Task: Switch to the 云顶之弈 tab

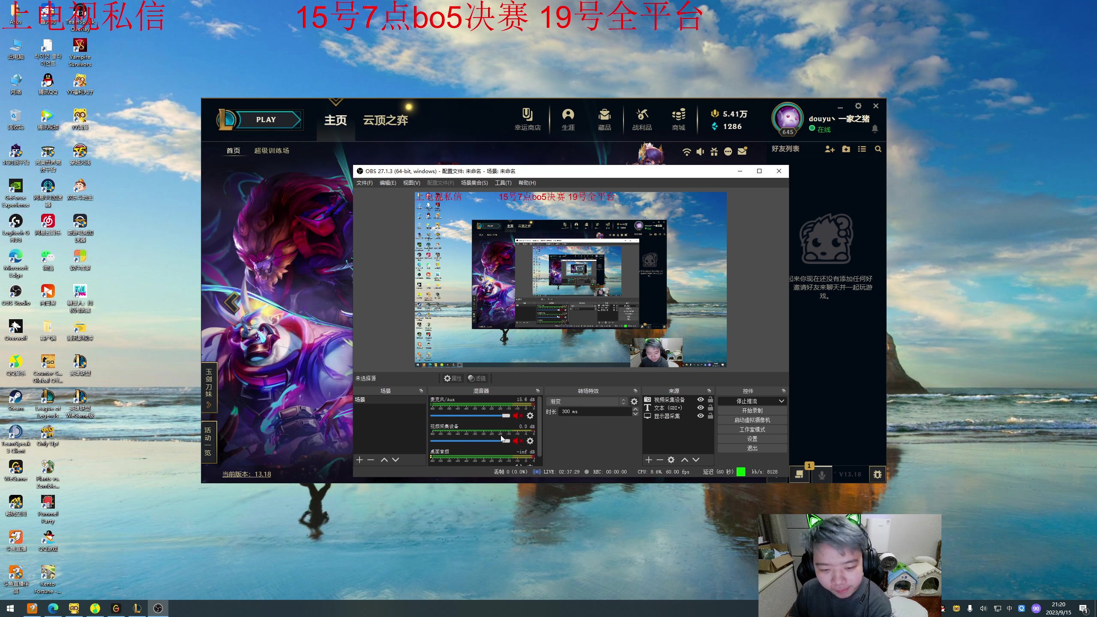Action: tap(385, 120)
